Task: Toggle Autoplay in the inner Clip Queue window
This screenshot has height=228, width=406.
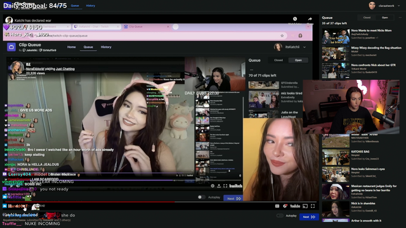Action: pos(201,197)
